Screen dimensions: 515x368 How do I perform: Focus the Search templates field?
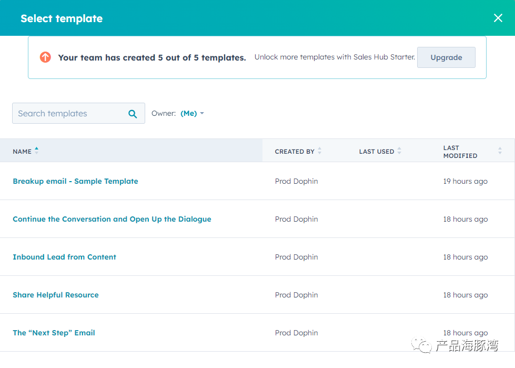(78, 113)
